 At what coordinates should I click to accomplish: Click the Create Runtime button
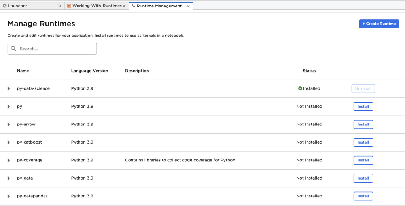(379, 24)
